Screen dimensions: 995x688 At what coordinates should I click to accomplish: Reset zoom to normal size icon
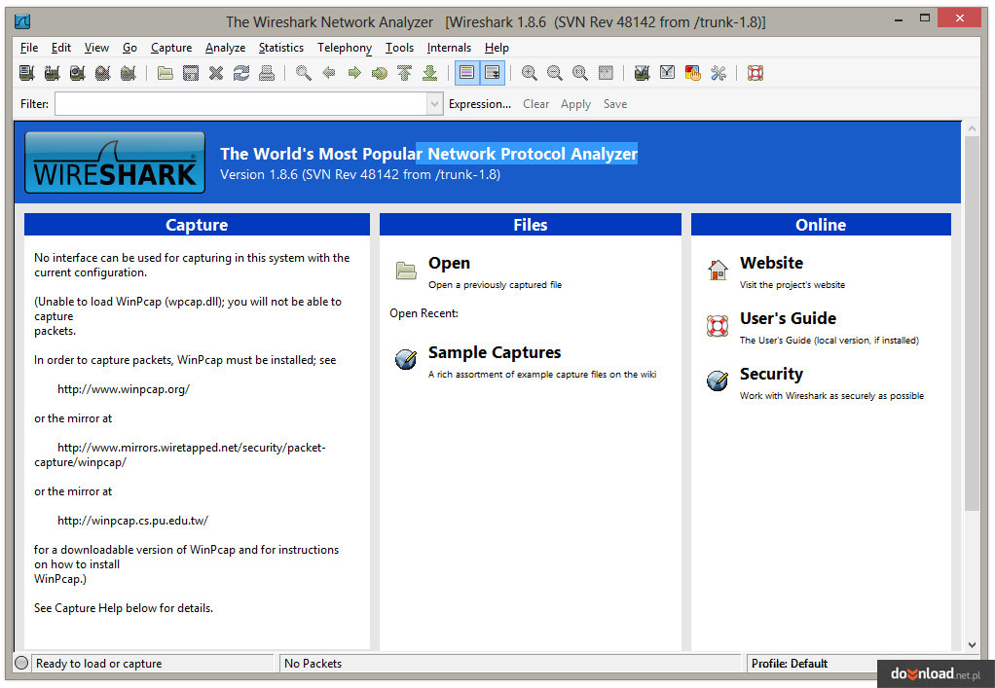580,73
